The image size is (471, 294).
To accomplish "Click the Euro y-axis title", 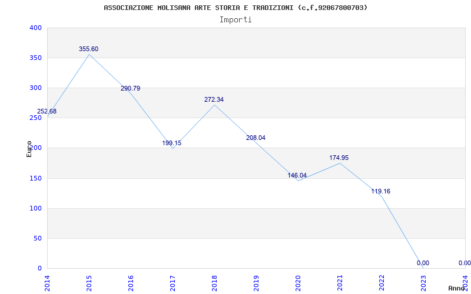I will coord(29,149).
